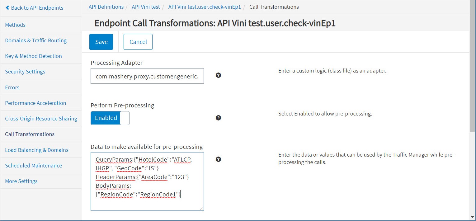
Task: Select Cross-Origin Resource Sharing
Action: click(x=41, y=119)
